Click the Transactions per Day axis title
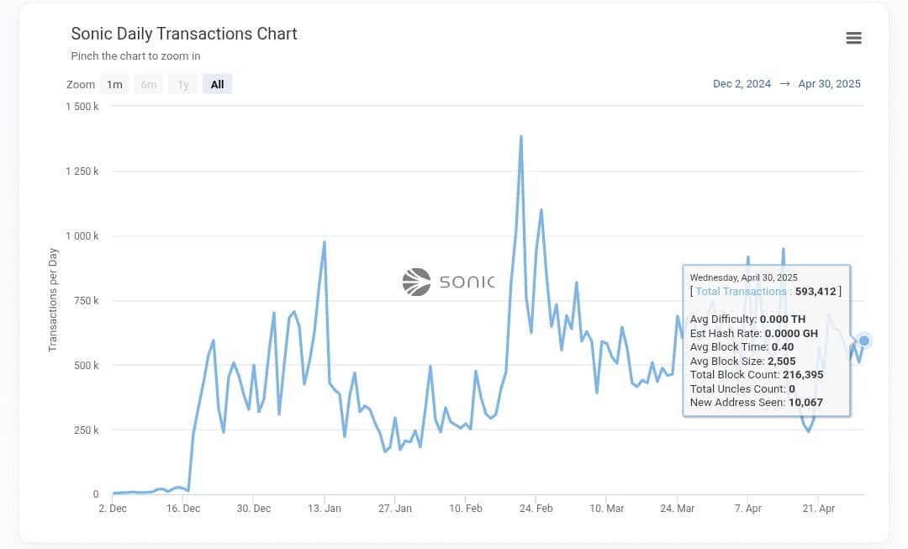This screenshot has height=549, width=908. (x=53, y=299)
